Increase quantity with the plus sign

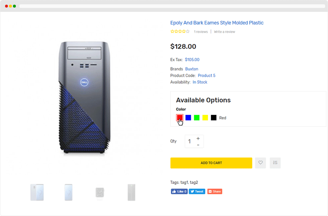click(198, 138)
